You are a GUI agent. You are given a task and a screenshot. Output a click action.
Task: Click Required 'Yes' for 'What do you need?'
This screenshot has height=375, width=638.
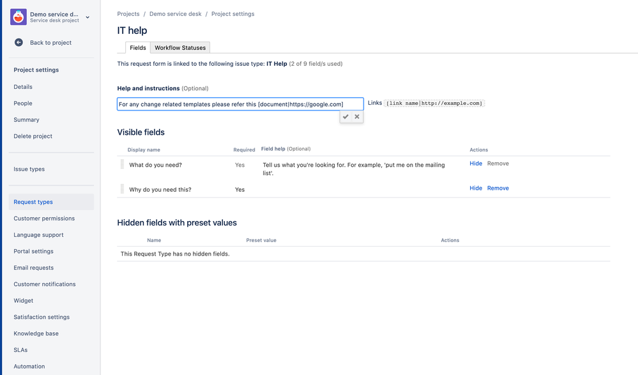pos(239,165)
